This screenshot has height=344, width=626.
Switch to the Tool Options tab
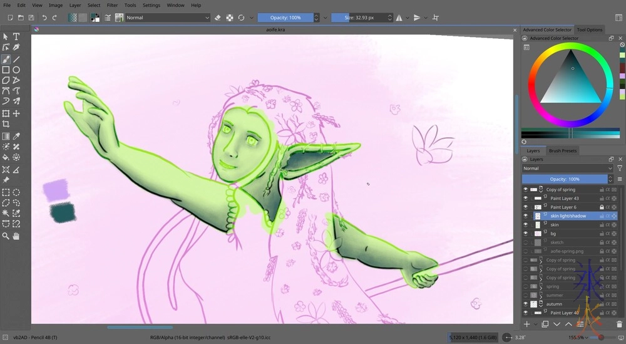(x=589, y=29)
